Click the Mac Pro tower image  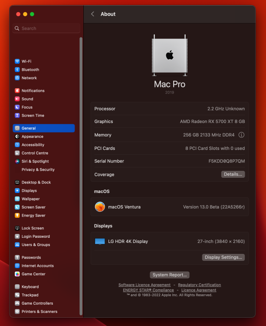[x=170, y=55]
